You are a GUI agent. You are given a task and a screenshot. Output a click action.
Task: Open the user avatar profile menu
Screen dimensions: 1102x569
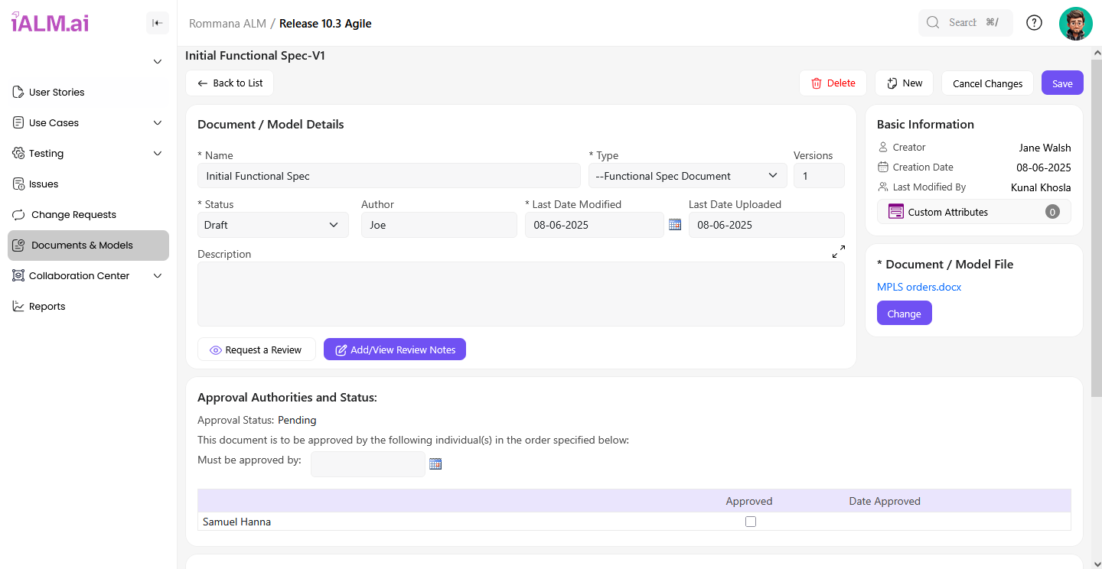[1075, 23]
